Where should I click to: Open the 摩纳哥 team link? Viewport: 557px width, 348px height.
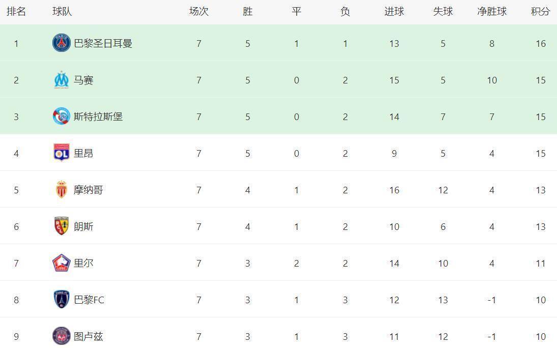pyautogui.click(x=89, y=190)
